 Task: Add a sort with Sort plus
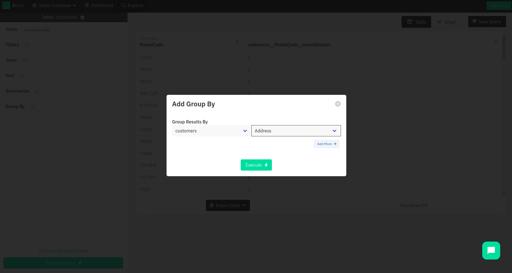pos(22,76)
